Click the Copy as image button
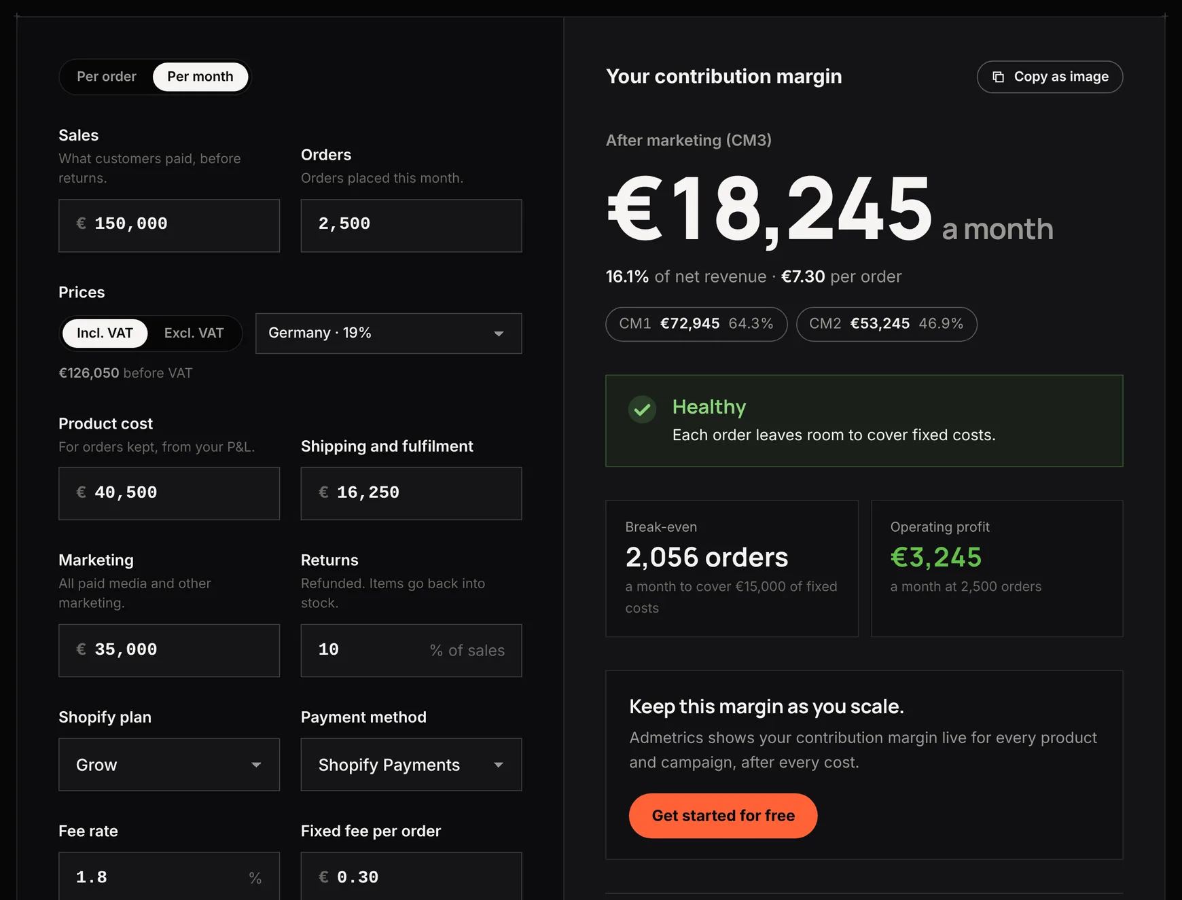The image size is (1182, 900). 1050,77
